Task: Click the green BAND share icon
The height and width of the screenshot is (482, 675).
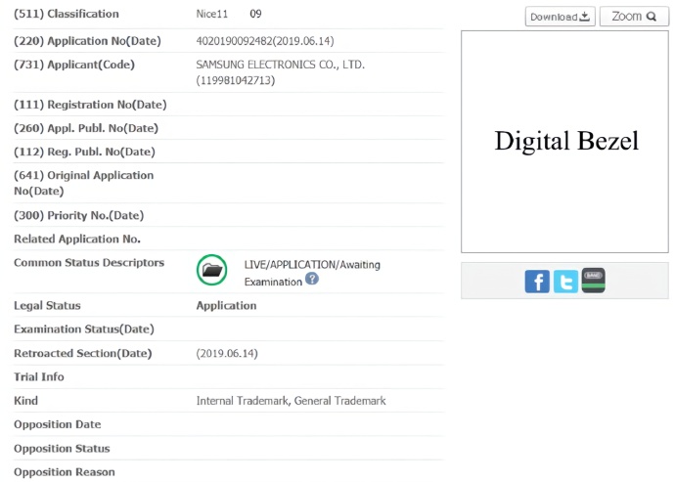Action: click(x=594, y=281)
